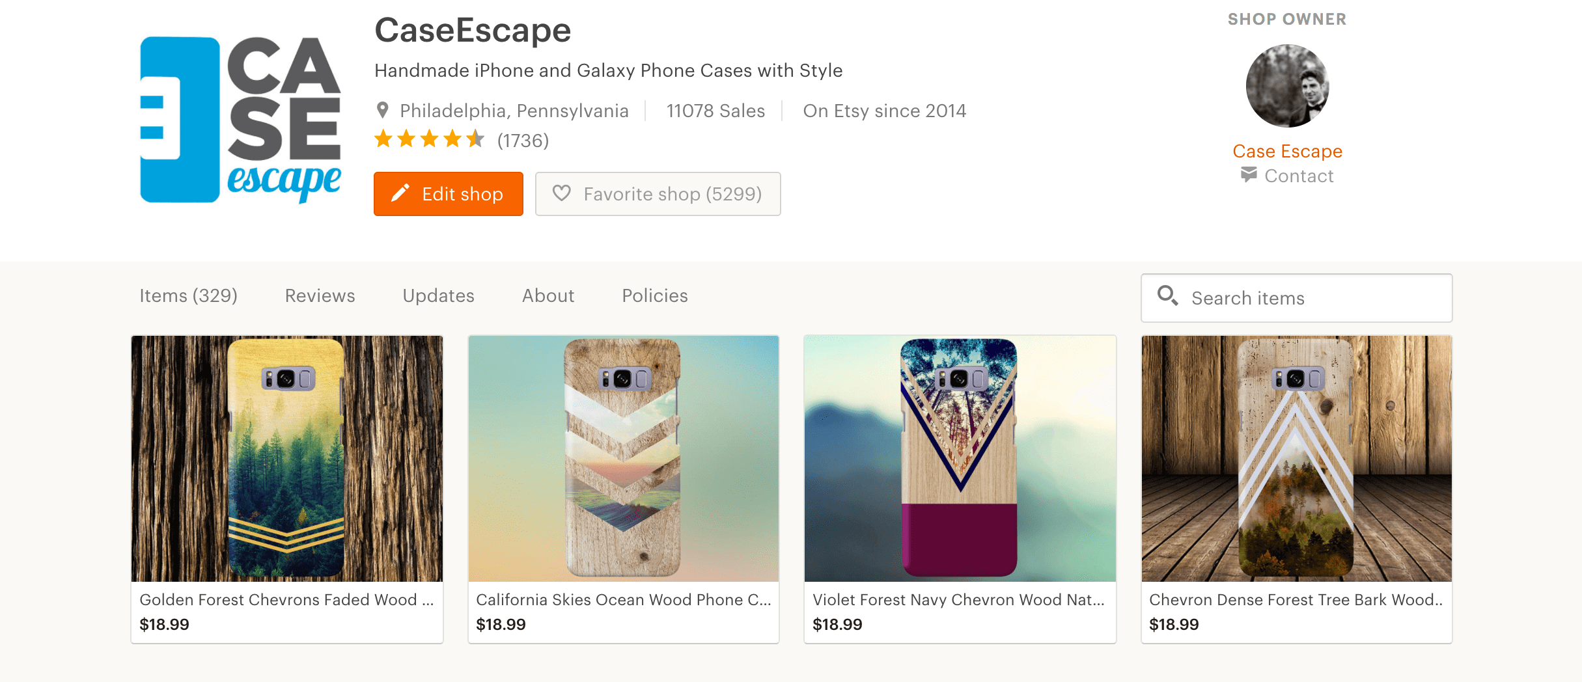Click the review count (1736) link
Screen dimensions: 1582x682
coord(522,140)
